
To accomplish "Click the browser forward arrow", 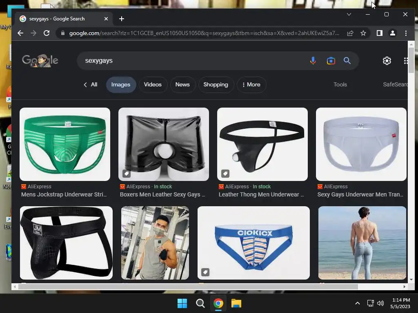I will click(x=33, y=33).
